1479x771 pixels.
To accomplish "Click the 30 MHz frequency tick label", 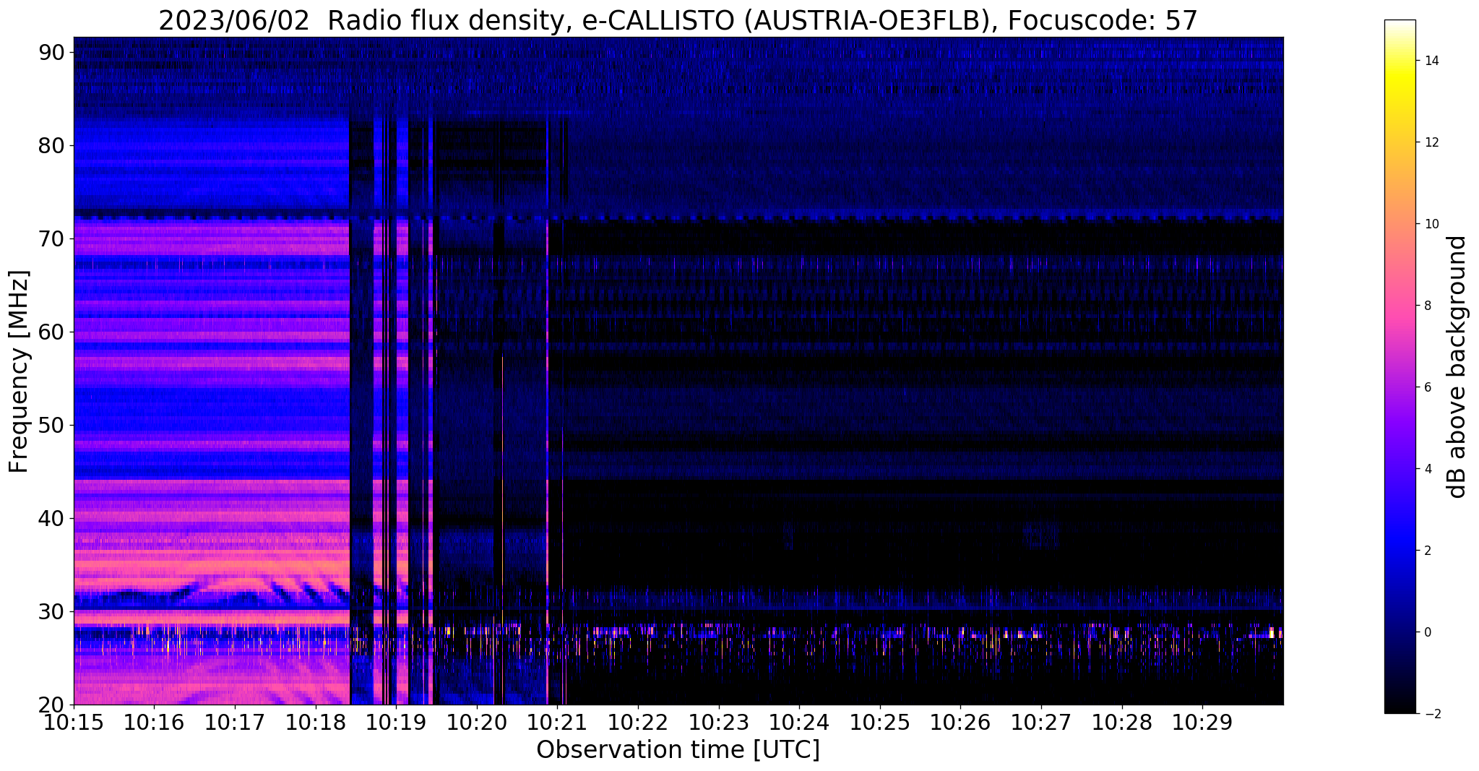I will pos(51,611).
